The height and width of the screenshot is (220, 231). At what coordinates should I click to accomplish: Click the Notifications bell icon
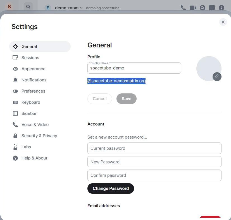tap(15, 80)
